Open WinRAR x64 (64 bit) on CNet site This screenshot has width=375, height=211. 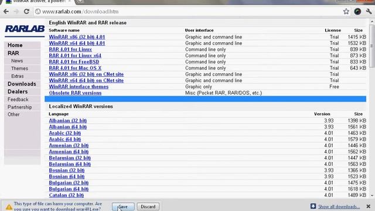[x=86, y=80]
